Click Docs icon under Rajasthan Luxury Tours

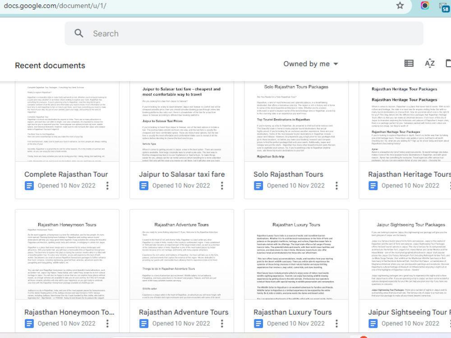tap(258, 324)
